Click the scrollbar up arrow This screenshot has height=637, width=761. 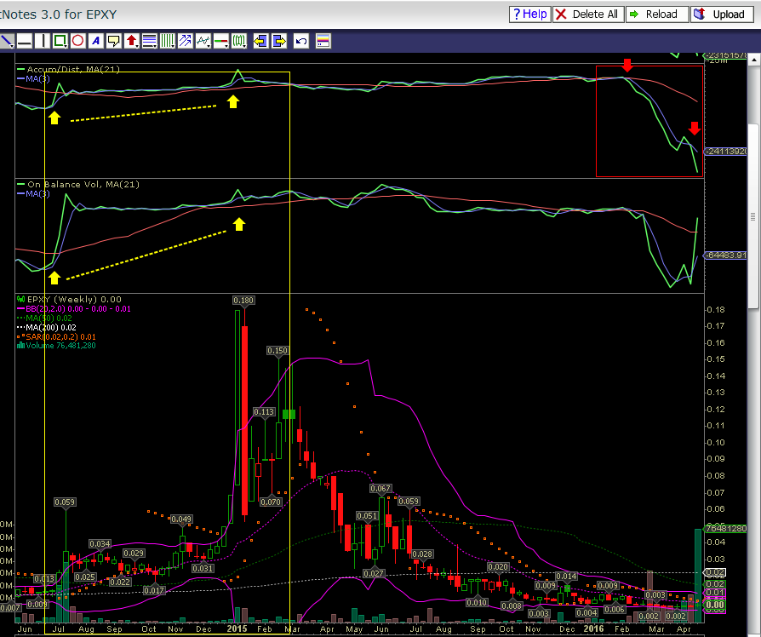click(x=753, y=60)
